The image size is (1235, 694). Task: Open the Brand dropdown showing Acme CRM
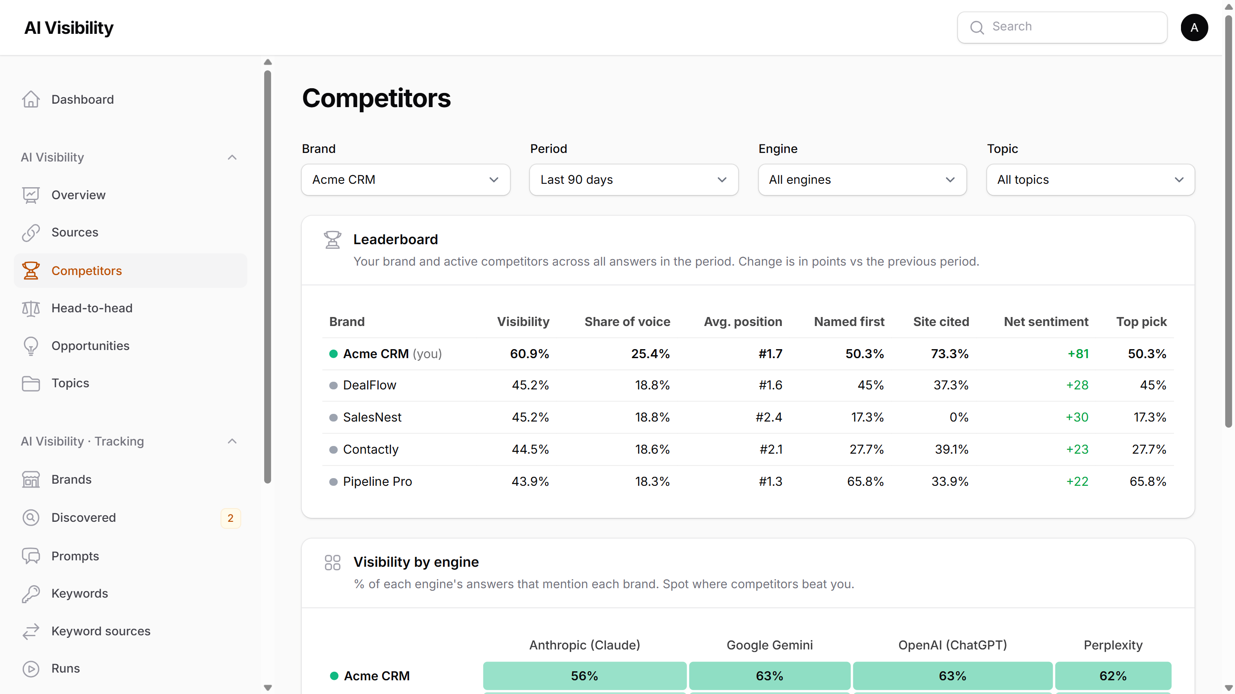coord(406,179)
